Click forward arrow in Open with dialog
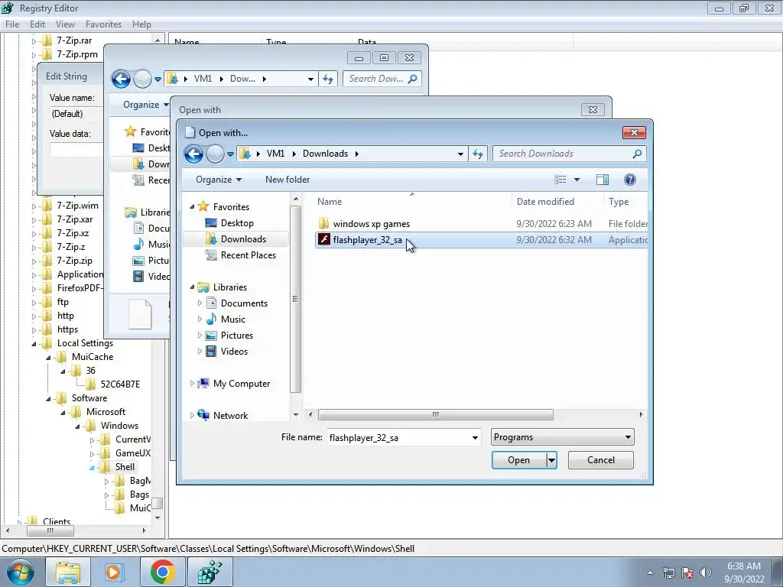This screenshot has height=587, width=783. (x=215, y=154)
